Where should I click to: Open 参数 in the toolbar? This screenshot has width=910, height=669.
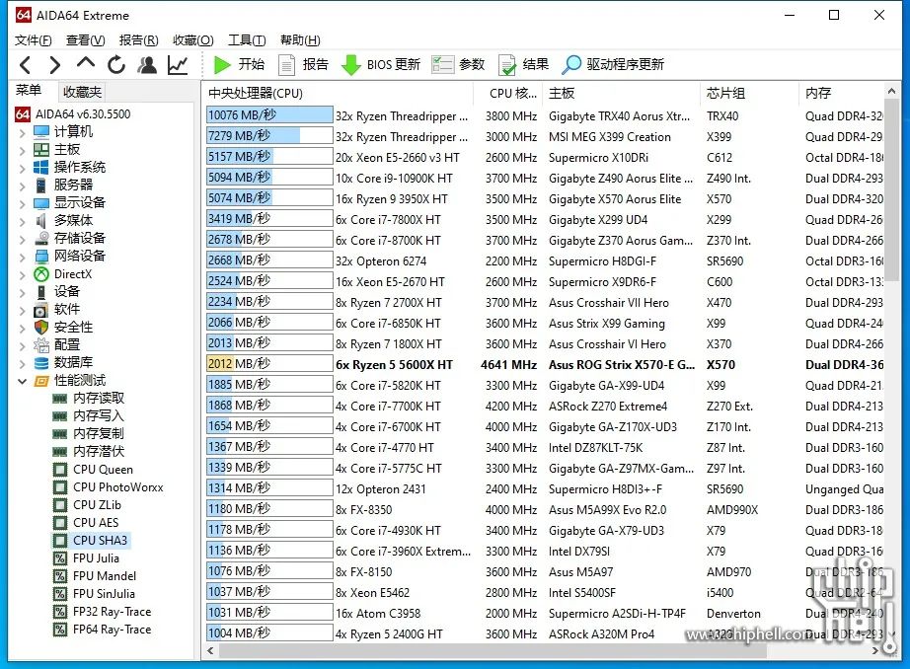pos(459,64)
